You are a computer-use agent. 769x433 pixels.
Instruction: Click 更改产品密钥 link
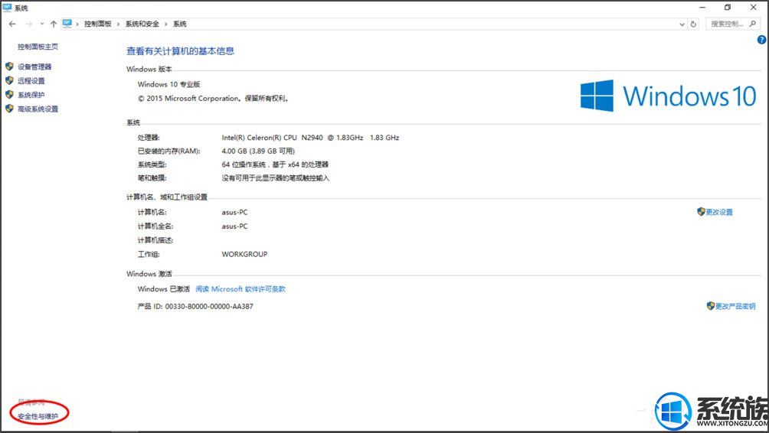click(x=735, y=306)
